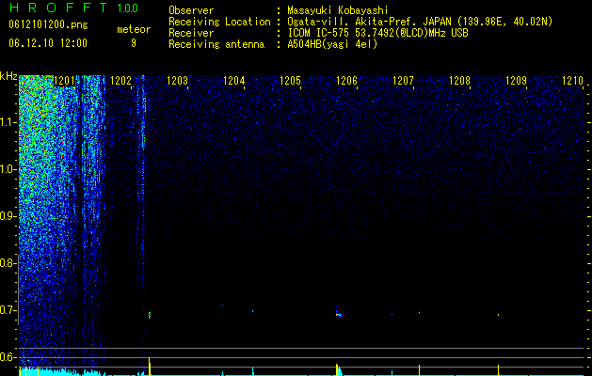Click the 1209 time marker label

[x=516, y=81]
